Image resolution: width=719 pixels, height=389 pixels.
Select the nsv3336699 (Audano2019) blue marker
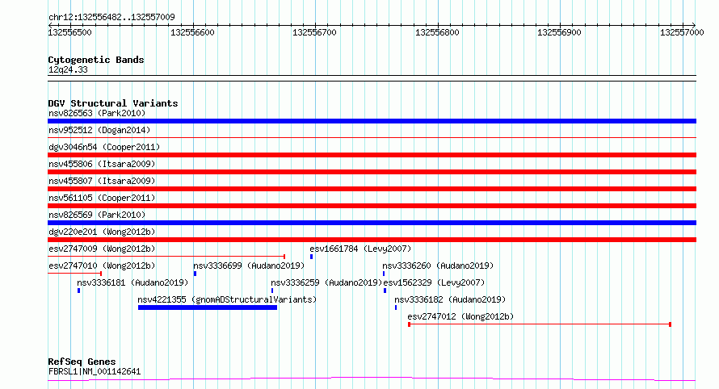pyautogui.click(x=195, y=274)
